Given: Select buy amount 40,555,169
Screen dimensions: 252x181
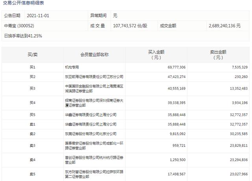Looking at the screenshot, I should pyautogui.click(x=176, y=89).
